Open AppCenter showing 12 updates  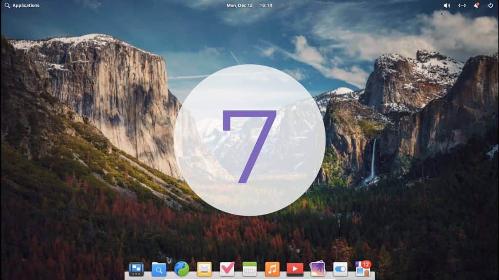pyautogui.click(x=363, y=268)
